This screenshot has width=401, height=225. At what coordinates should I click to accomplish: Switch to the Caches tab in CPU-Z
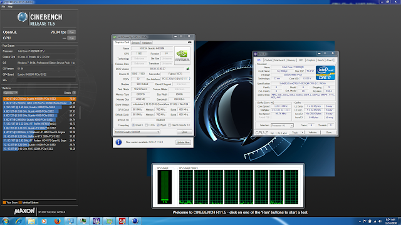268,60
